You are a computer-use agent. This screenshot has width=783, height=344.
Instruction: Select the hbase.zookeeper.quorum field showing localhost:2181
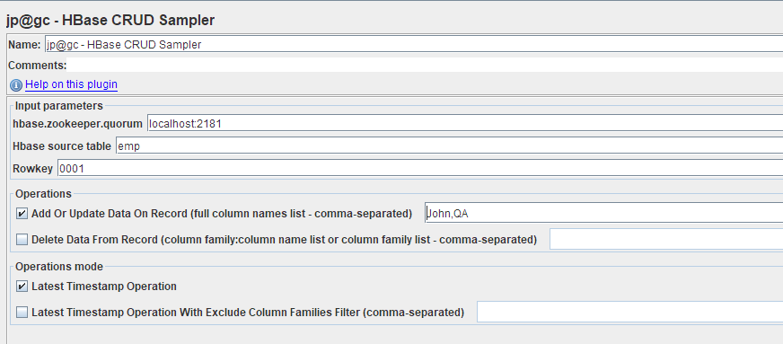click(x=465, y=124)
